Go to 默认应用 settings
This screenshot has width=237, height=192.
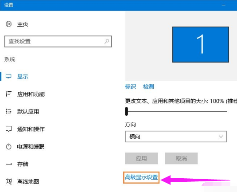[x=28, y=111]
